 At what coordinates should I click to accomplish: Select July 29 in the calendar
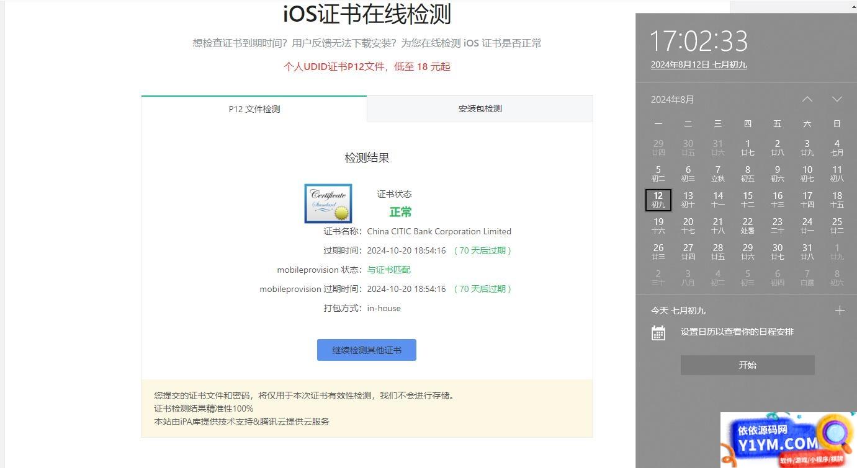coord(658,148)
